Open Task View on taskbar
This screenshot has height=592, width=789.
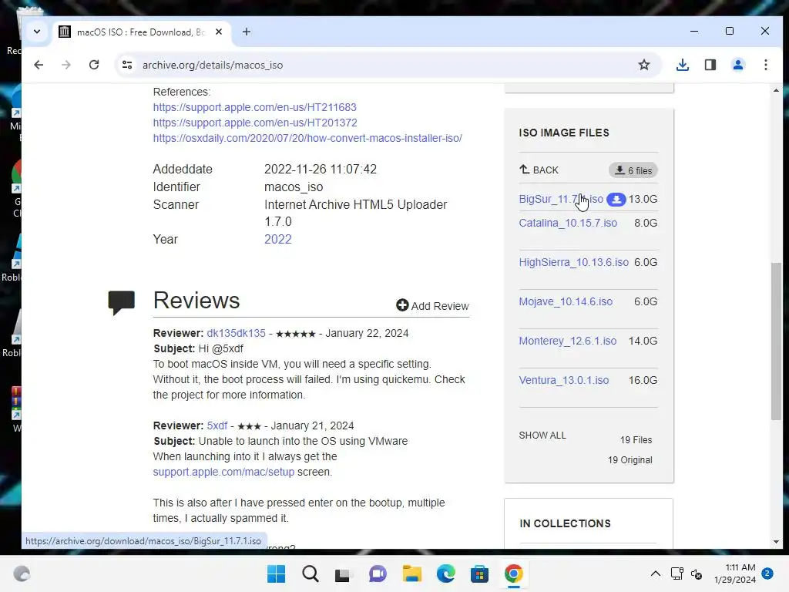point(344,573)
